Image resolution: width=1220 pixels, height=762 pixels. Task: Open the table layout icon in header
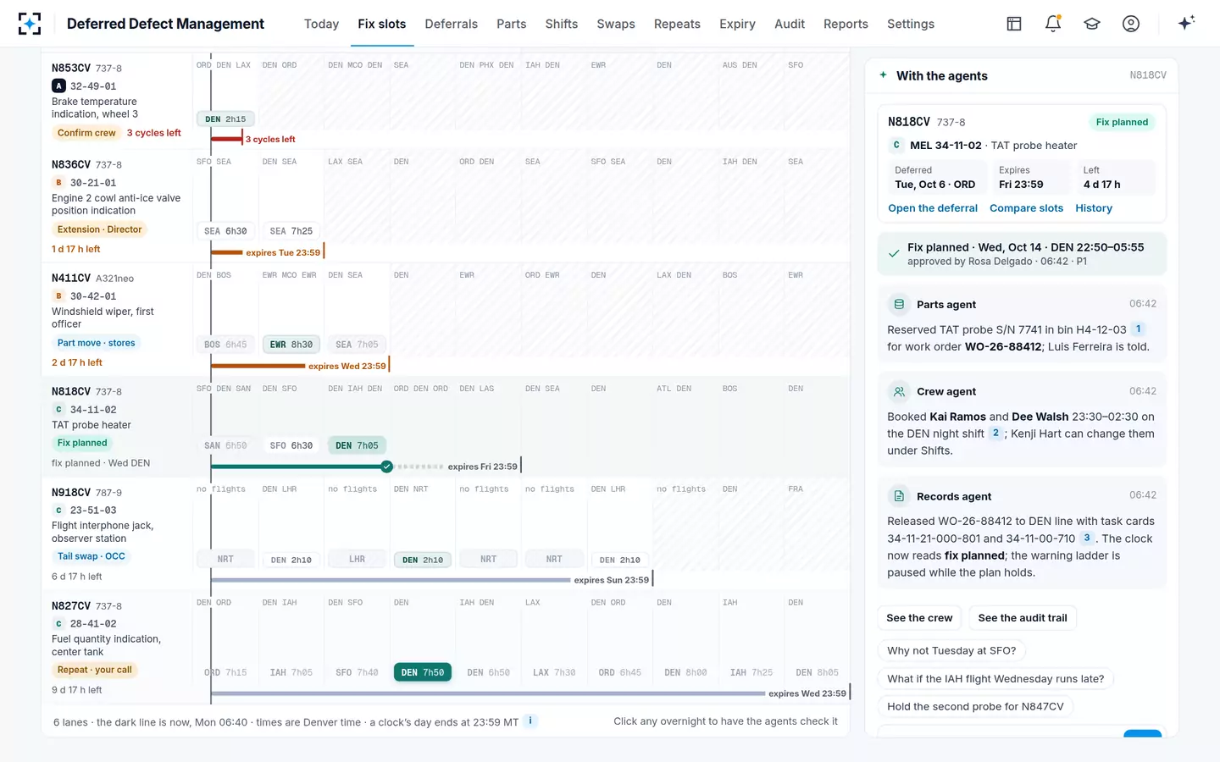coord(1014,24)
